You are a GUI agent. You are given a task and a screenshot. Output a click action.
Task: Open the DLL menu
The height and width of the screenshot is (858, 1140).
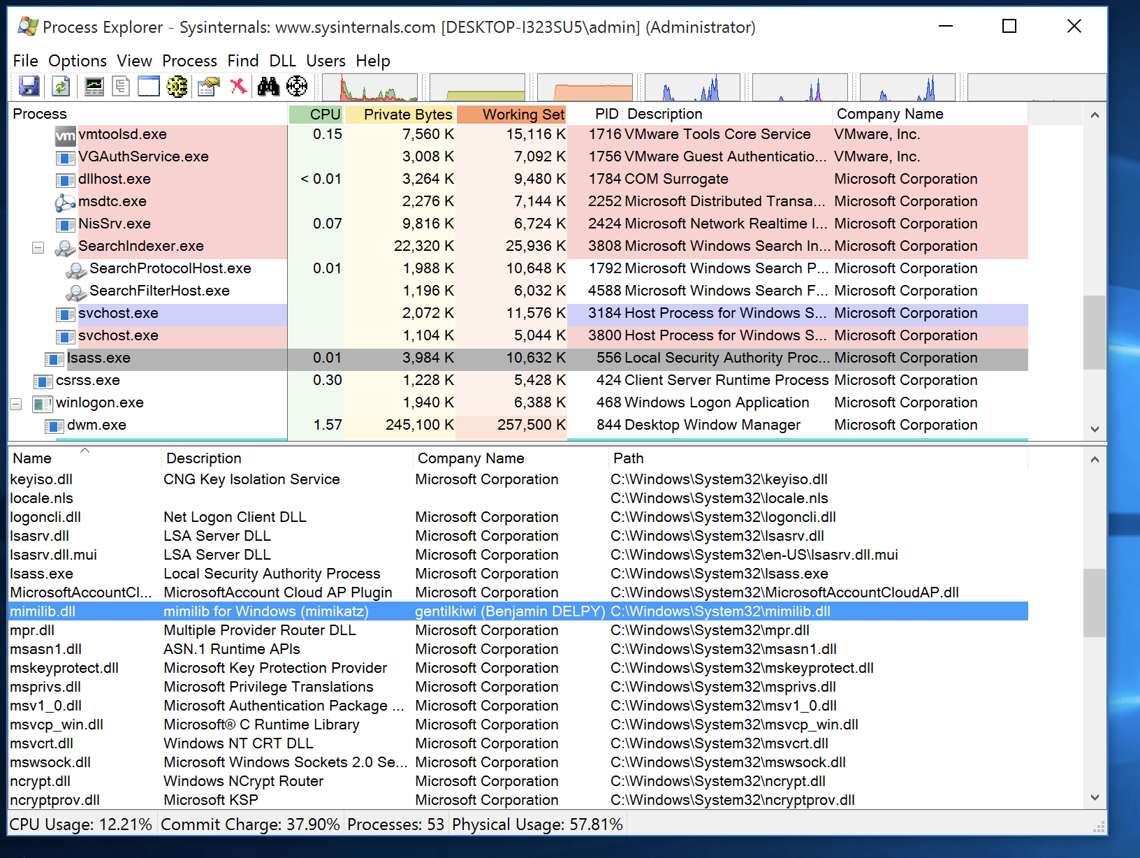tap(282, 61)
